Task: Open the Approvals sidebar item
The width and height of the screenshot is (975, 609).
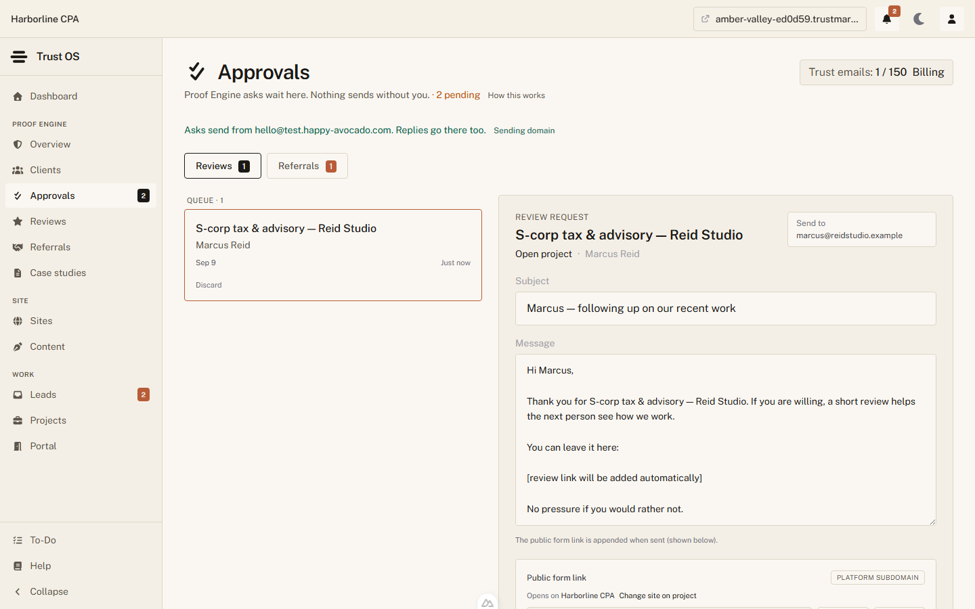Action: 81,196
